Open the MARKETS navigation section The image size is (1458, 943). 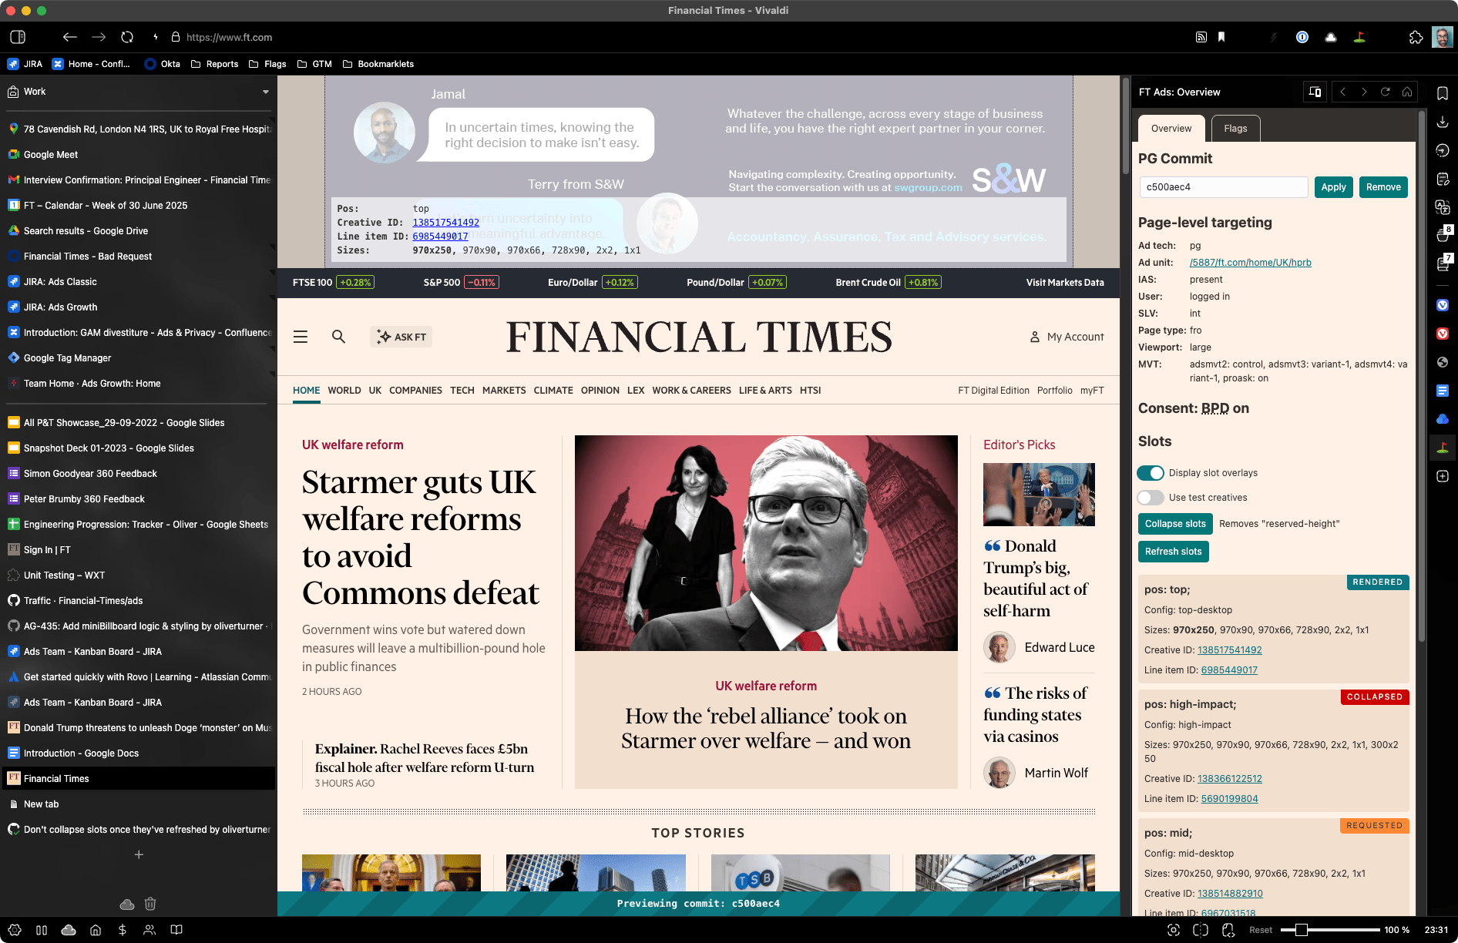[x=504, y=391]
